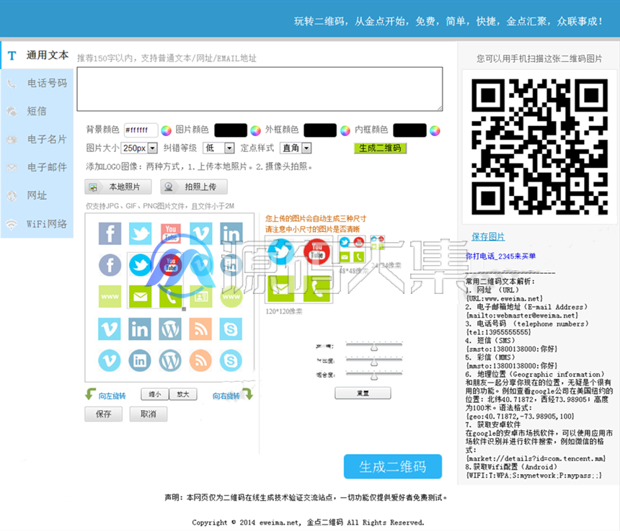Click the square Vimeo icon beside LinkedIn
Image resolution: width=620 pixels, height=531 pixels.
click(109, 329)
